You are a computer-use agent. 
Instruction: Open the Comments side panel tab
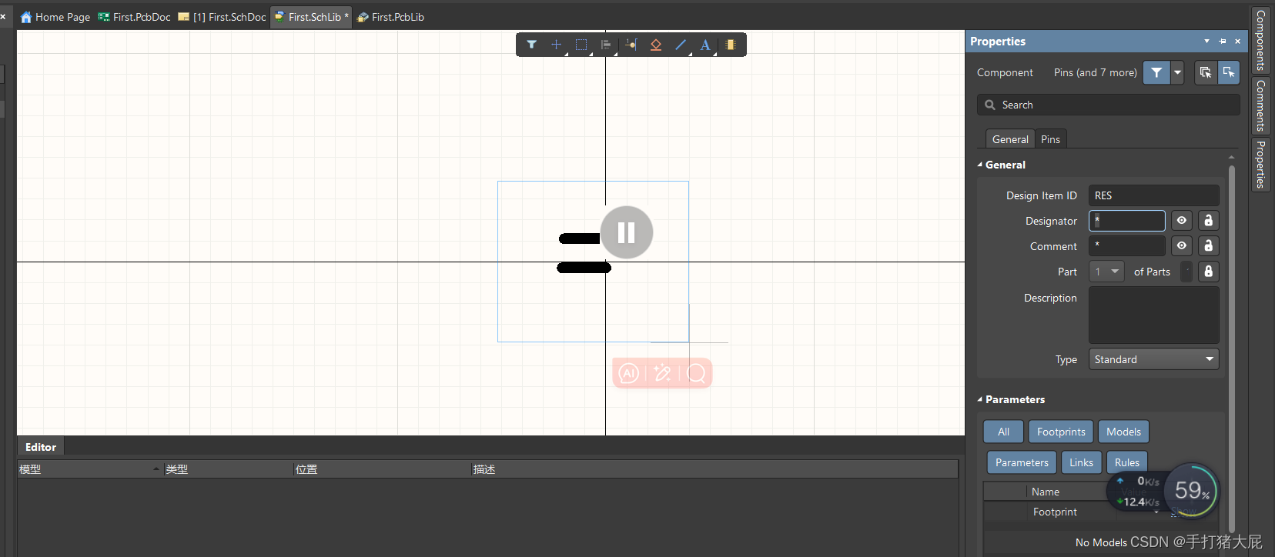point(1260,105)
